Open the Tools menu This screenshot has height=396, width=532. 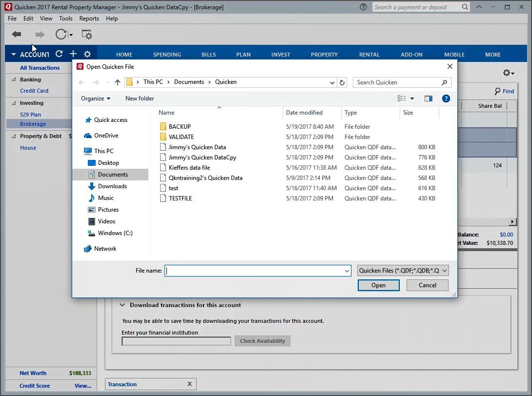click(65, 19)
